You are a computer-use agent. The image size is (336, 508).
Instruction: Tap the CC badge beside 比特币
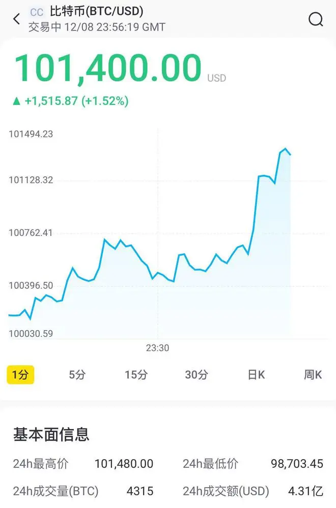click(37, 12)
